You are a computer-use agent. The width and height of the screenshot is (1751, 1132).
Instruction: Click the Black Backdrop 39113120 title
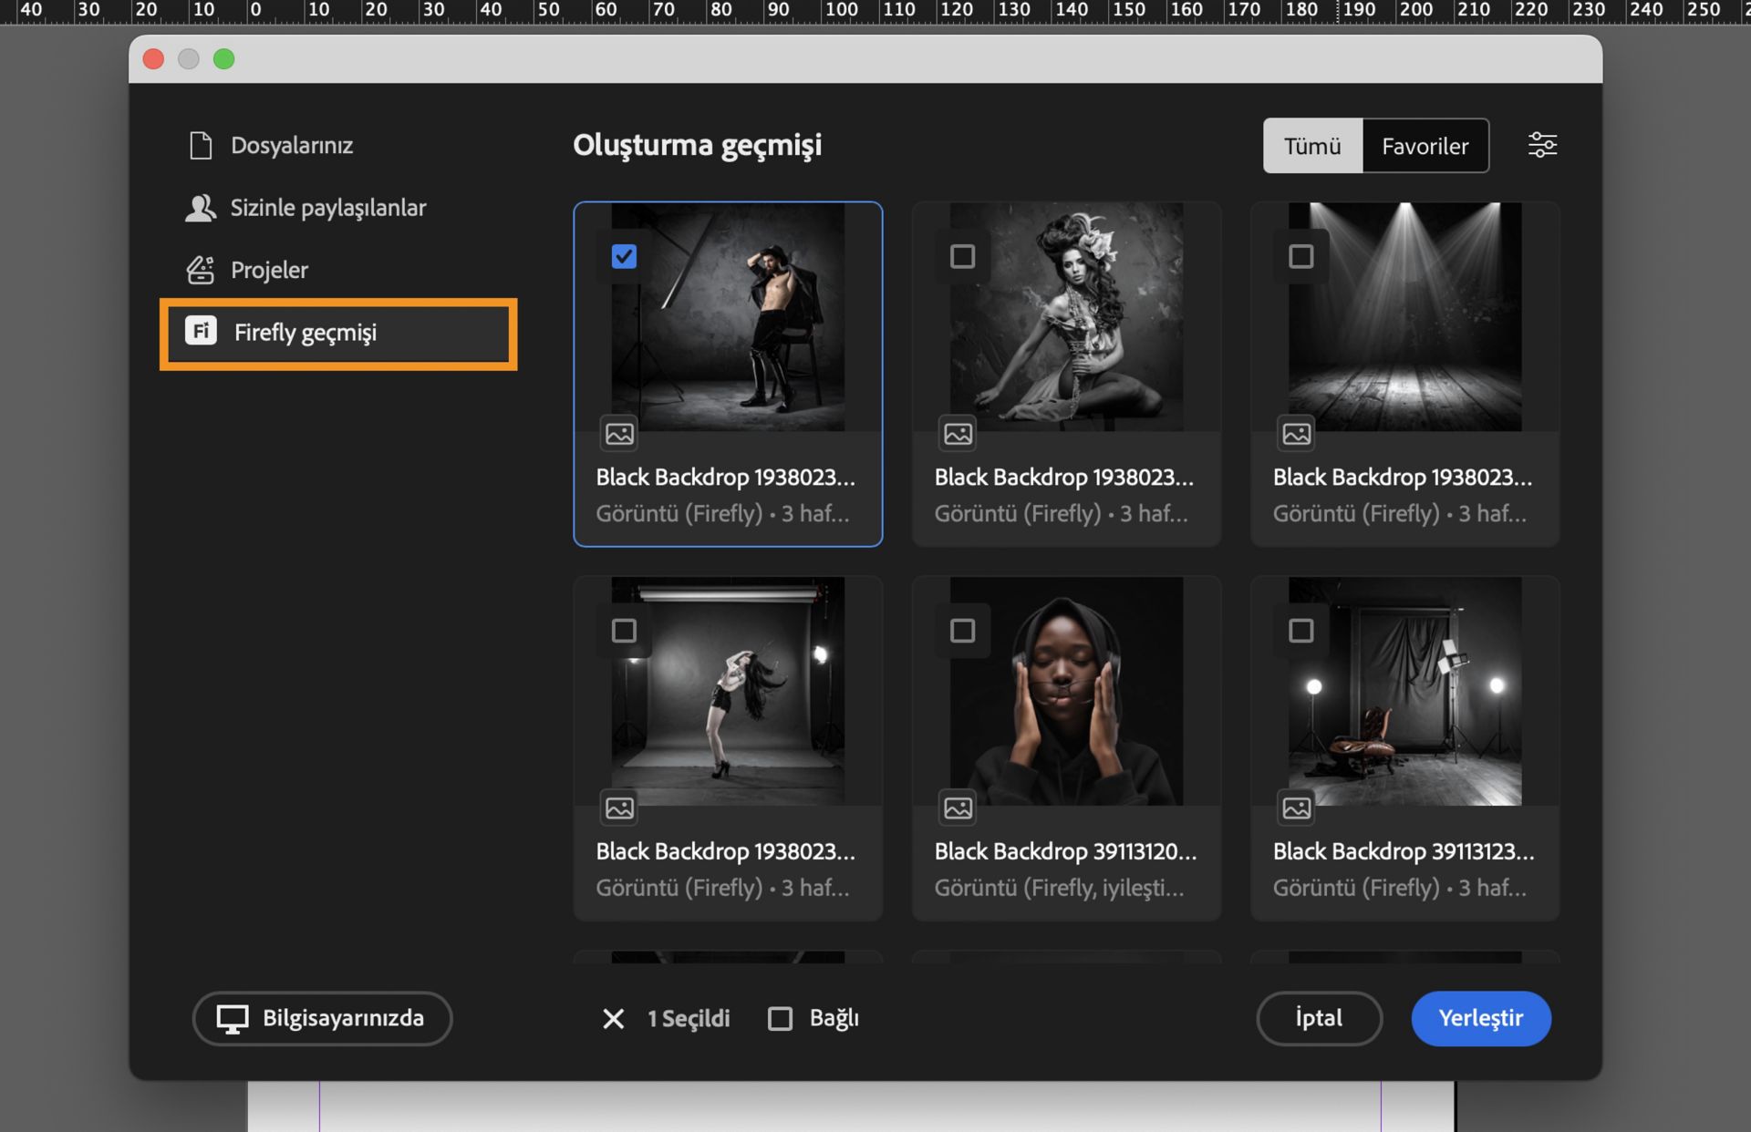pos(1064,851)
